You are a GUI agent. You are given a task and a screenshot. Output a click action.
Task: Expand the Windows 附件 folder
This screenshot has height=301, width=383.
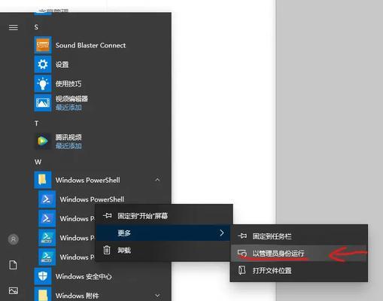(x=157, y=295)
